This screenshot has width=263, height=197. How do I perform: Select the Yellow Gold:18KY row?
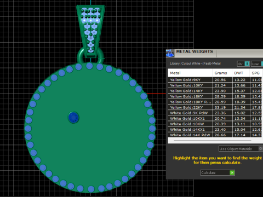point(215,96)
